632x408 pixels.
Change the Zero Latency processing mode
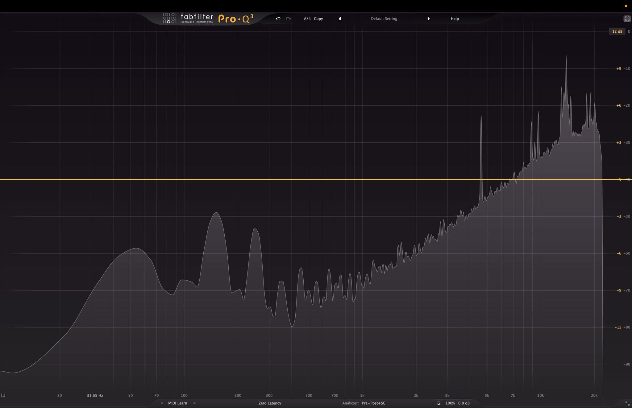[270, 403]
